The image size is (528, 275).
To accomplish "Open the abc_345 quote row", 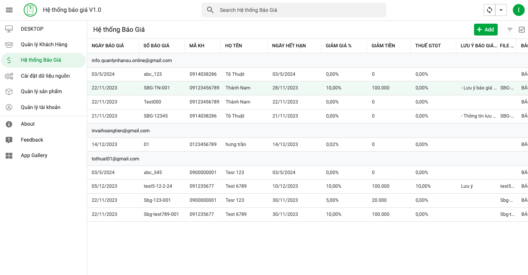I will point(308,173).
